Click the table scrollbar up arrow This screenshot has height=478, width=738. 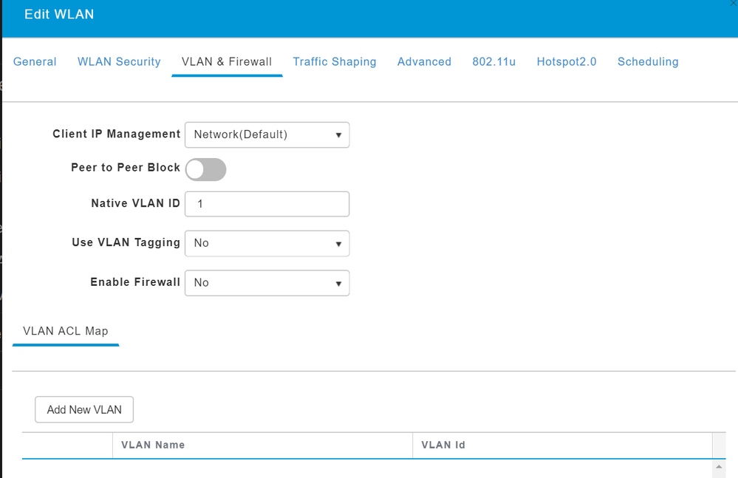[x=719, y=467]
